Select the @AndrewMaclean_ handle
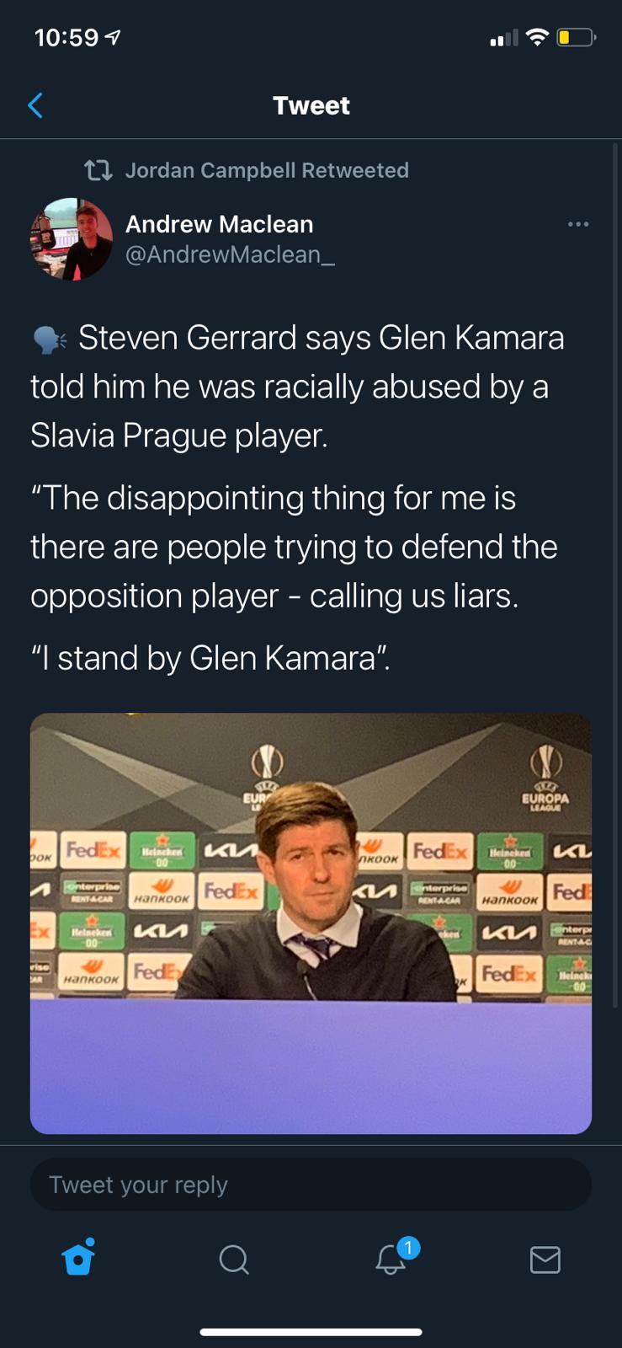Image resolution: width=622 pixels, height=1348 pixels. point(229,254)
